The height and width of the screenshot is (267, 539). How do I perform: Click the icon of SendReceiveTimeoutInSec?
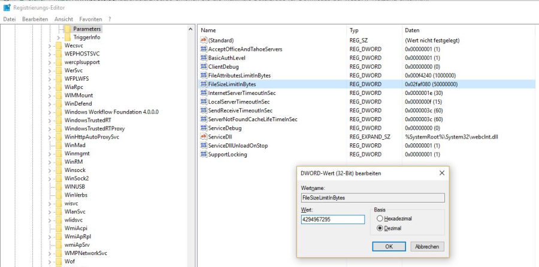pos(204,111)
